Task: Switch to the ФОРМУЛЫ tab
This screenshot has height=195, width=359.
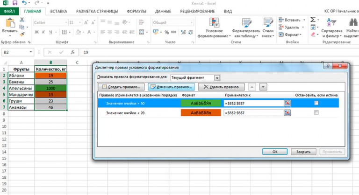Action: (136, 11)
